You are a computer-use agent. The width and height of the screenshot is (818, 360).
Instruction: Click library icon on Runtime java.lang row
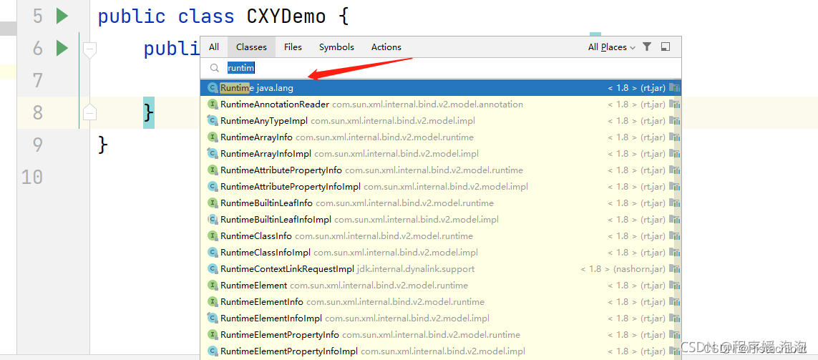675,87
